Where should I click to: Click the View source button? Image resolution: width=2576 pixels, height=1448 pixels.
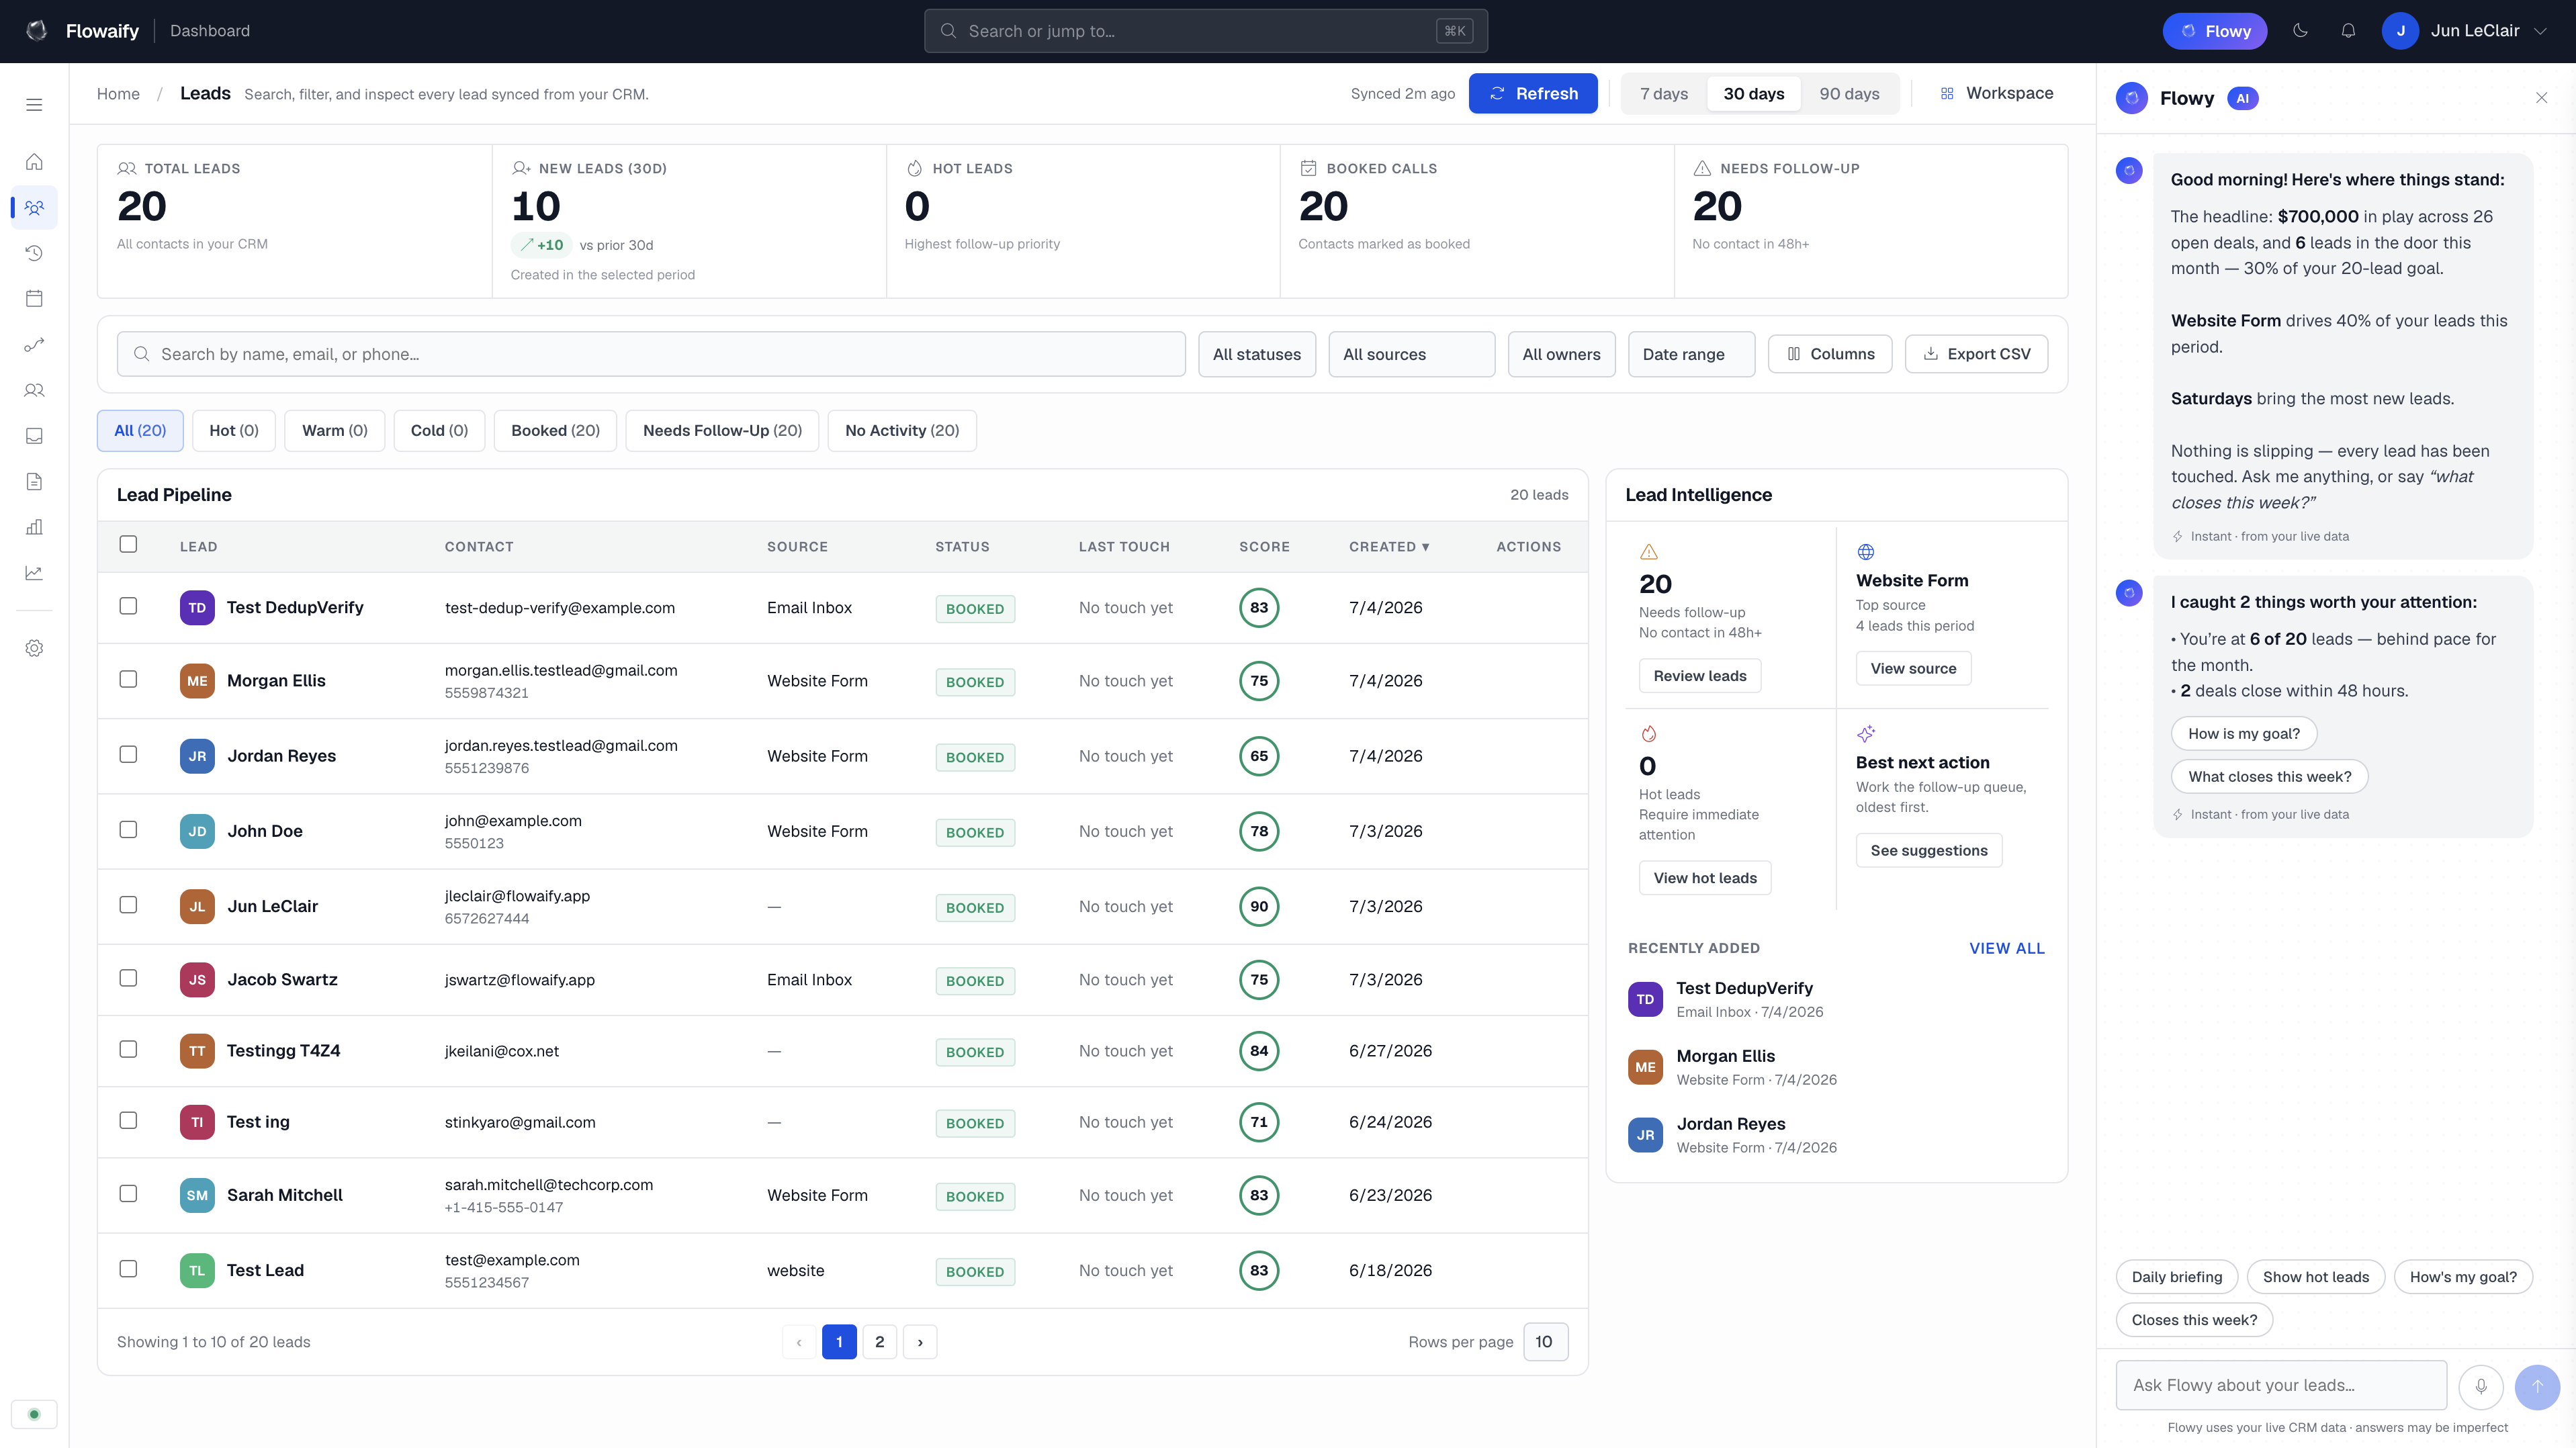pos(1913,669)
